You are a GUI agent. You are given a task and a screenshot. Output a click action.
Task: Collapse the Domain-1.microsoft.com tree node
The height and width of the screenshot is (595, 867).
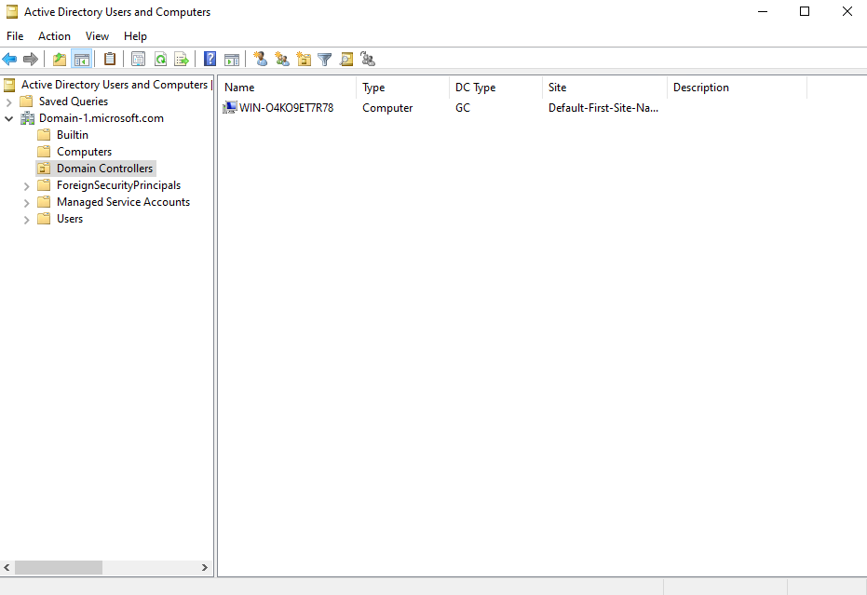pos(8,117)
